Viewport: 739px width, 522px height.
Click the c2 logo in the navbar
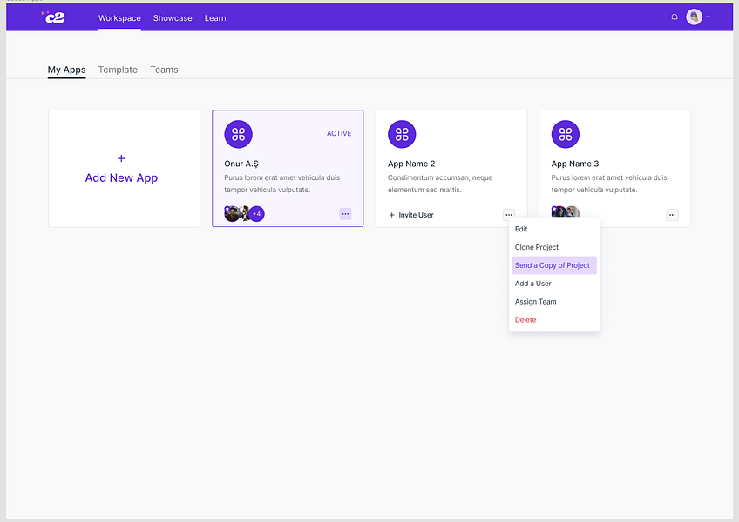(x=54, y=16)
